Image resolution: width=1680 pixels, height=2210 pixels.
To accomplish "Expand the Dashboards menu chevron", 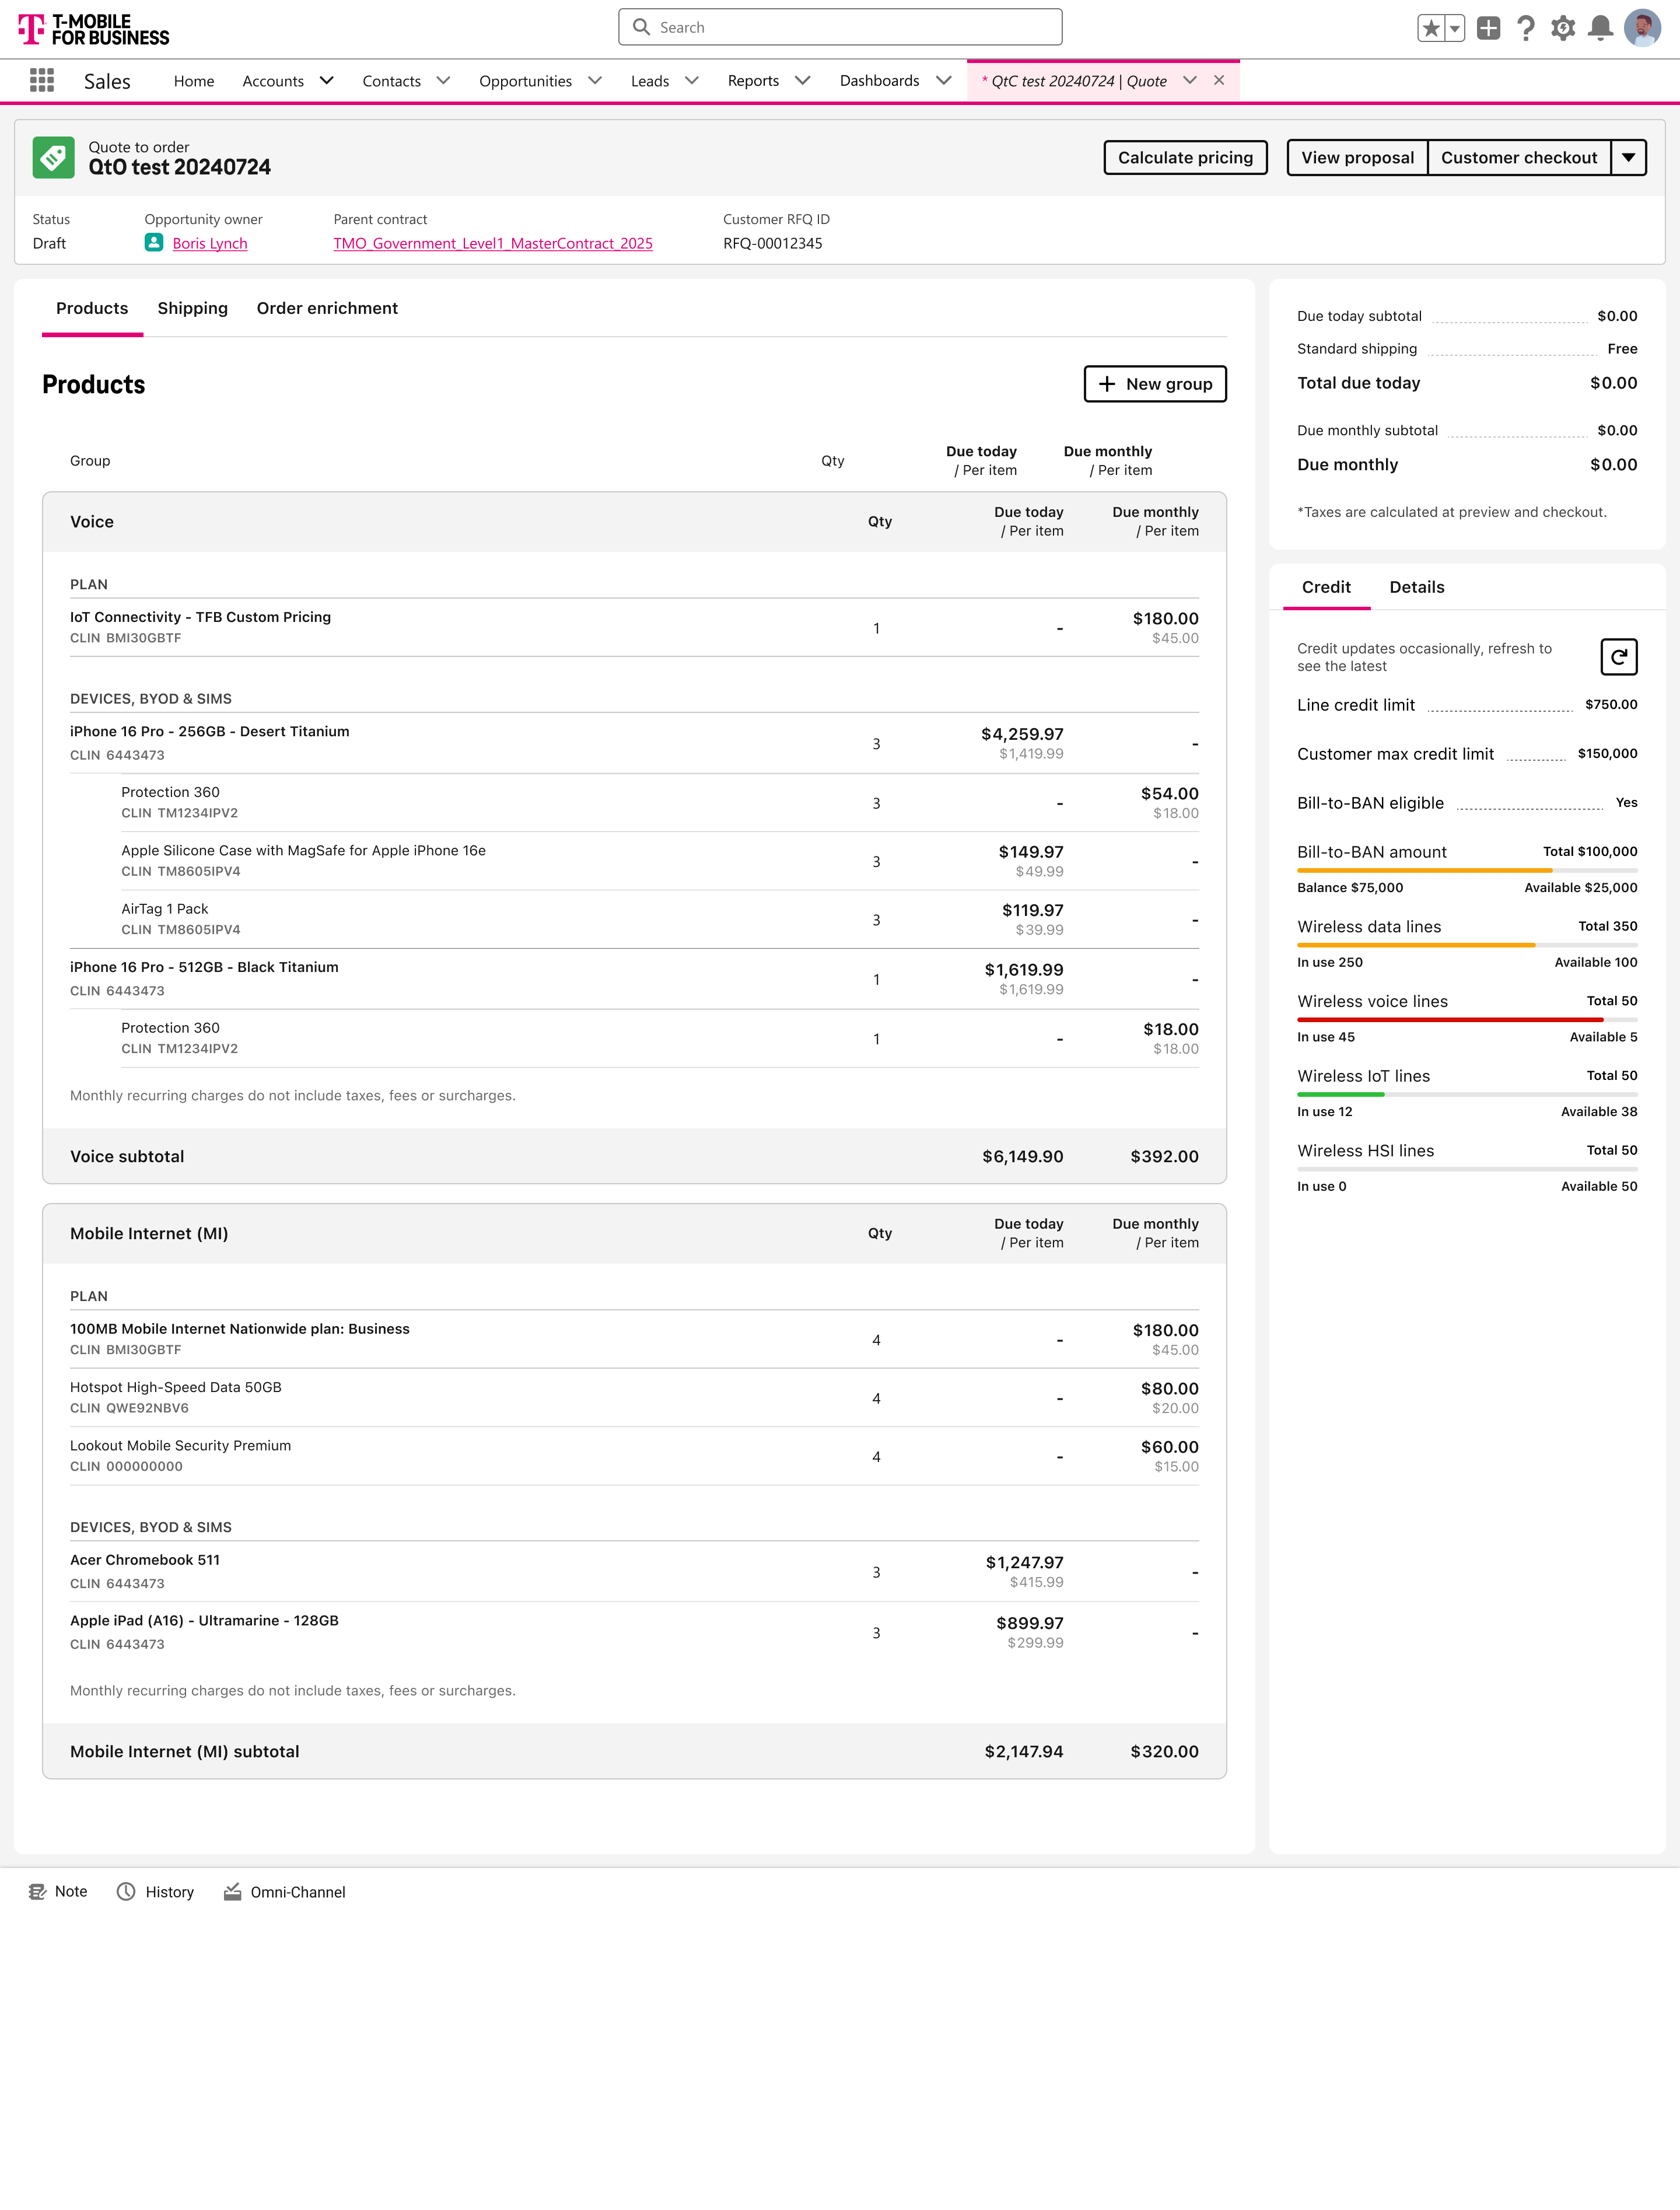I will tap(943, 81).
